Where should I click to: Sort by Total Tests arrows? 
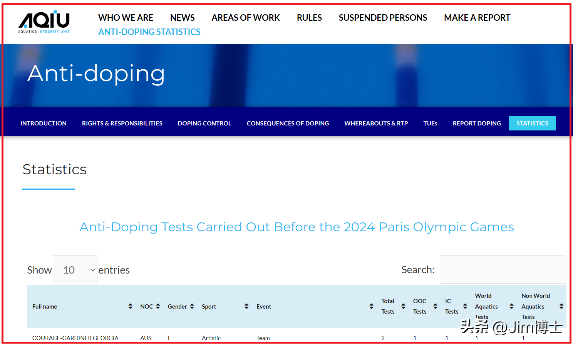coord(403,306)
